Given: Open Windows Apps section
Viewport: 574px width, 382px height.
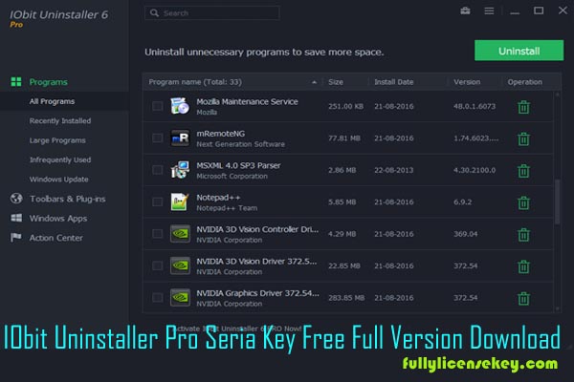Looking at the screenshot, I should pyautogui.click(x=58, y=219).
